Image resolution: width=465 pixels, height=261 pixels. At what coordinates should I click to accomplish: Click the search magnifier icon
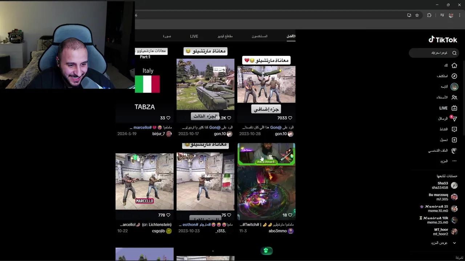[454, 53]
